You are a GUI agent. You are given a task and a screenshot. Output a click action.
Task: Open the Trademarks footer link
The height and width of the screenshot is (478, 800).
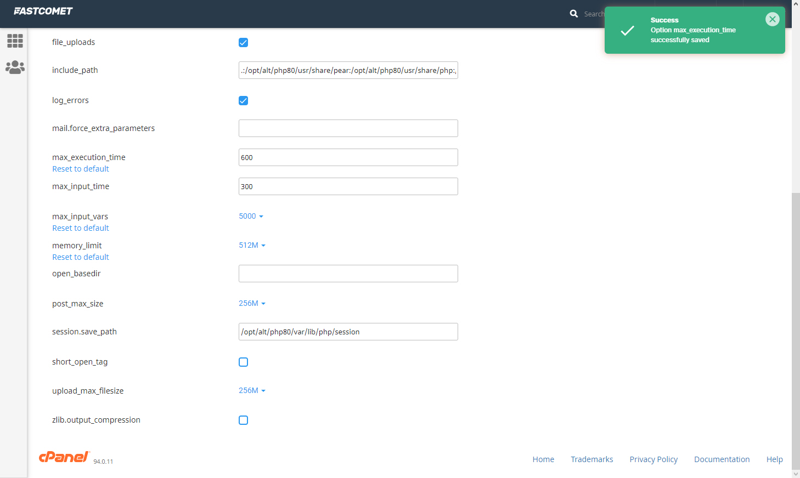(592, 459)
